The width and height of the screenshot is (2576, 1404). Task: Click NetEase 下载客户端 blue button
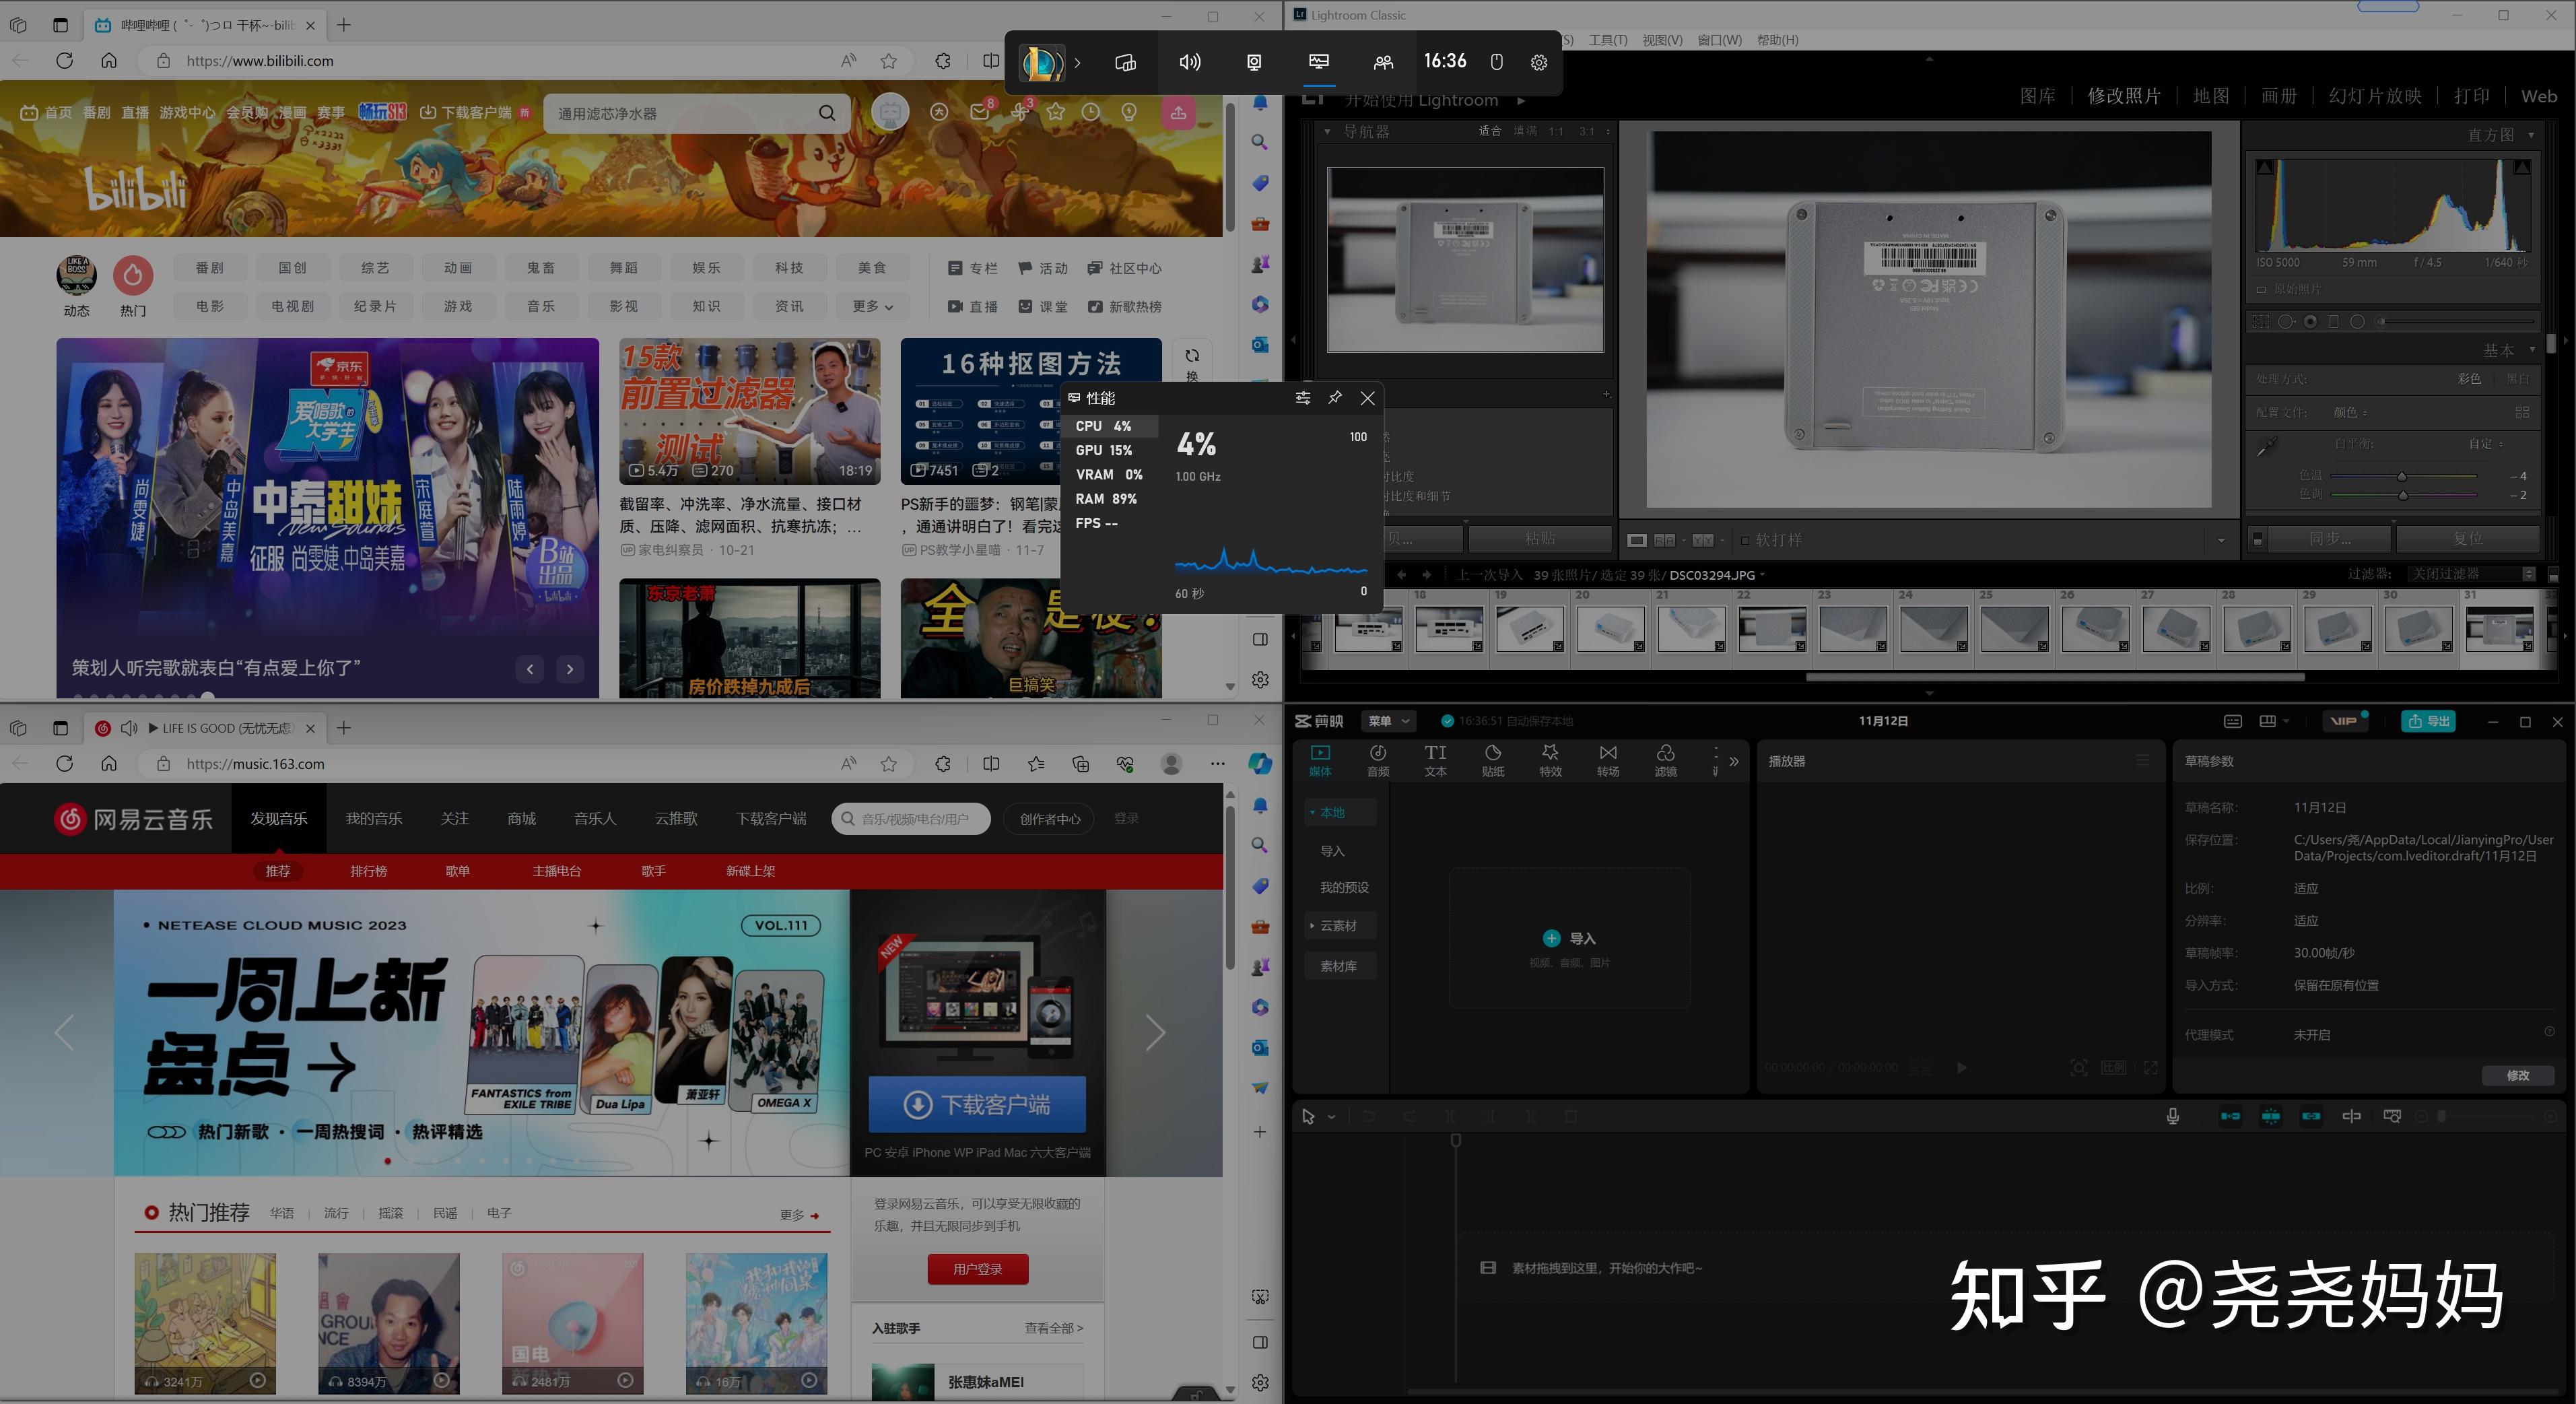tap(977, 1105)
